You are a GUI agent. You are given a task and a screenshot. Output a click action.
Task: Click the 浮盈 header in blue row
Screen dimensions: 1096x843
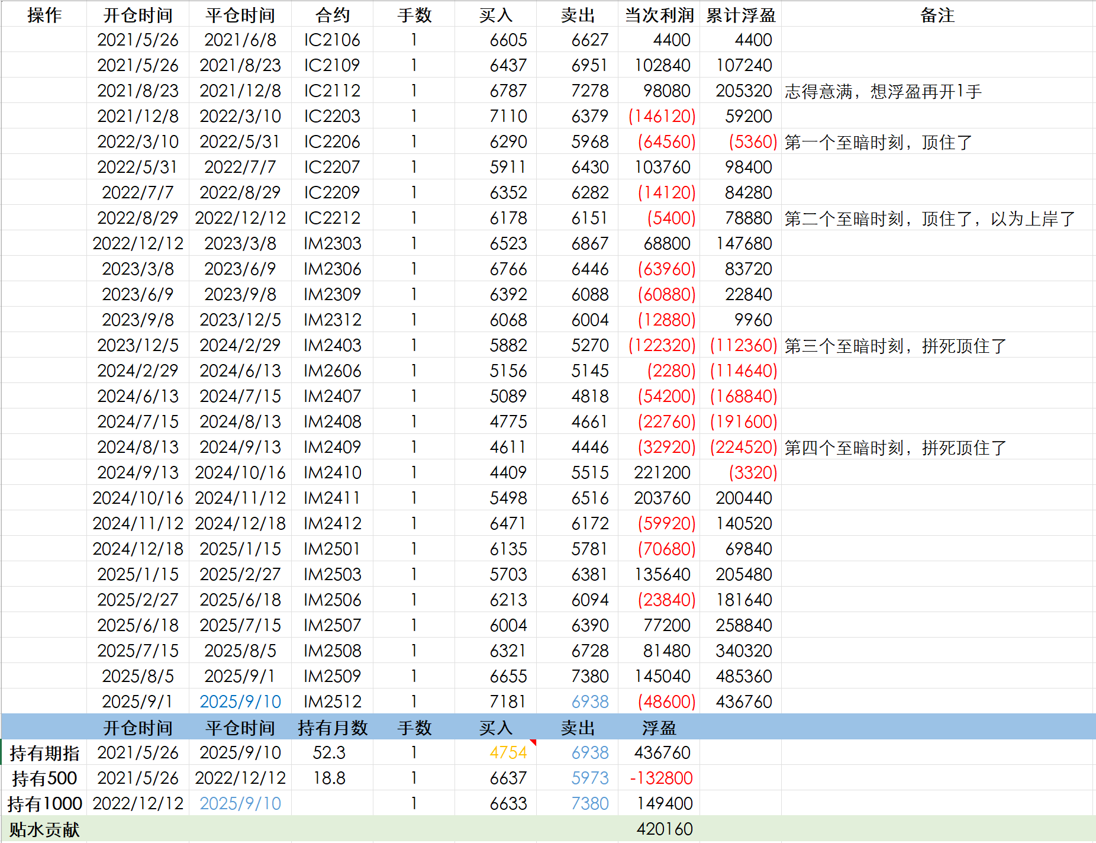tap(659, 728)
